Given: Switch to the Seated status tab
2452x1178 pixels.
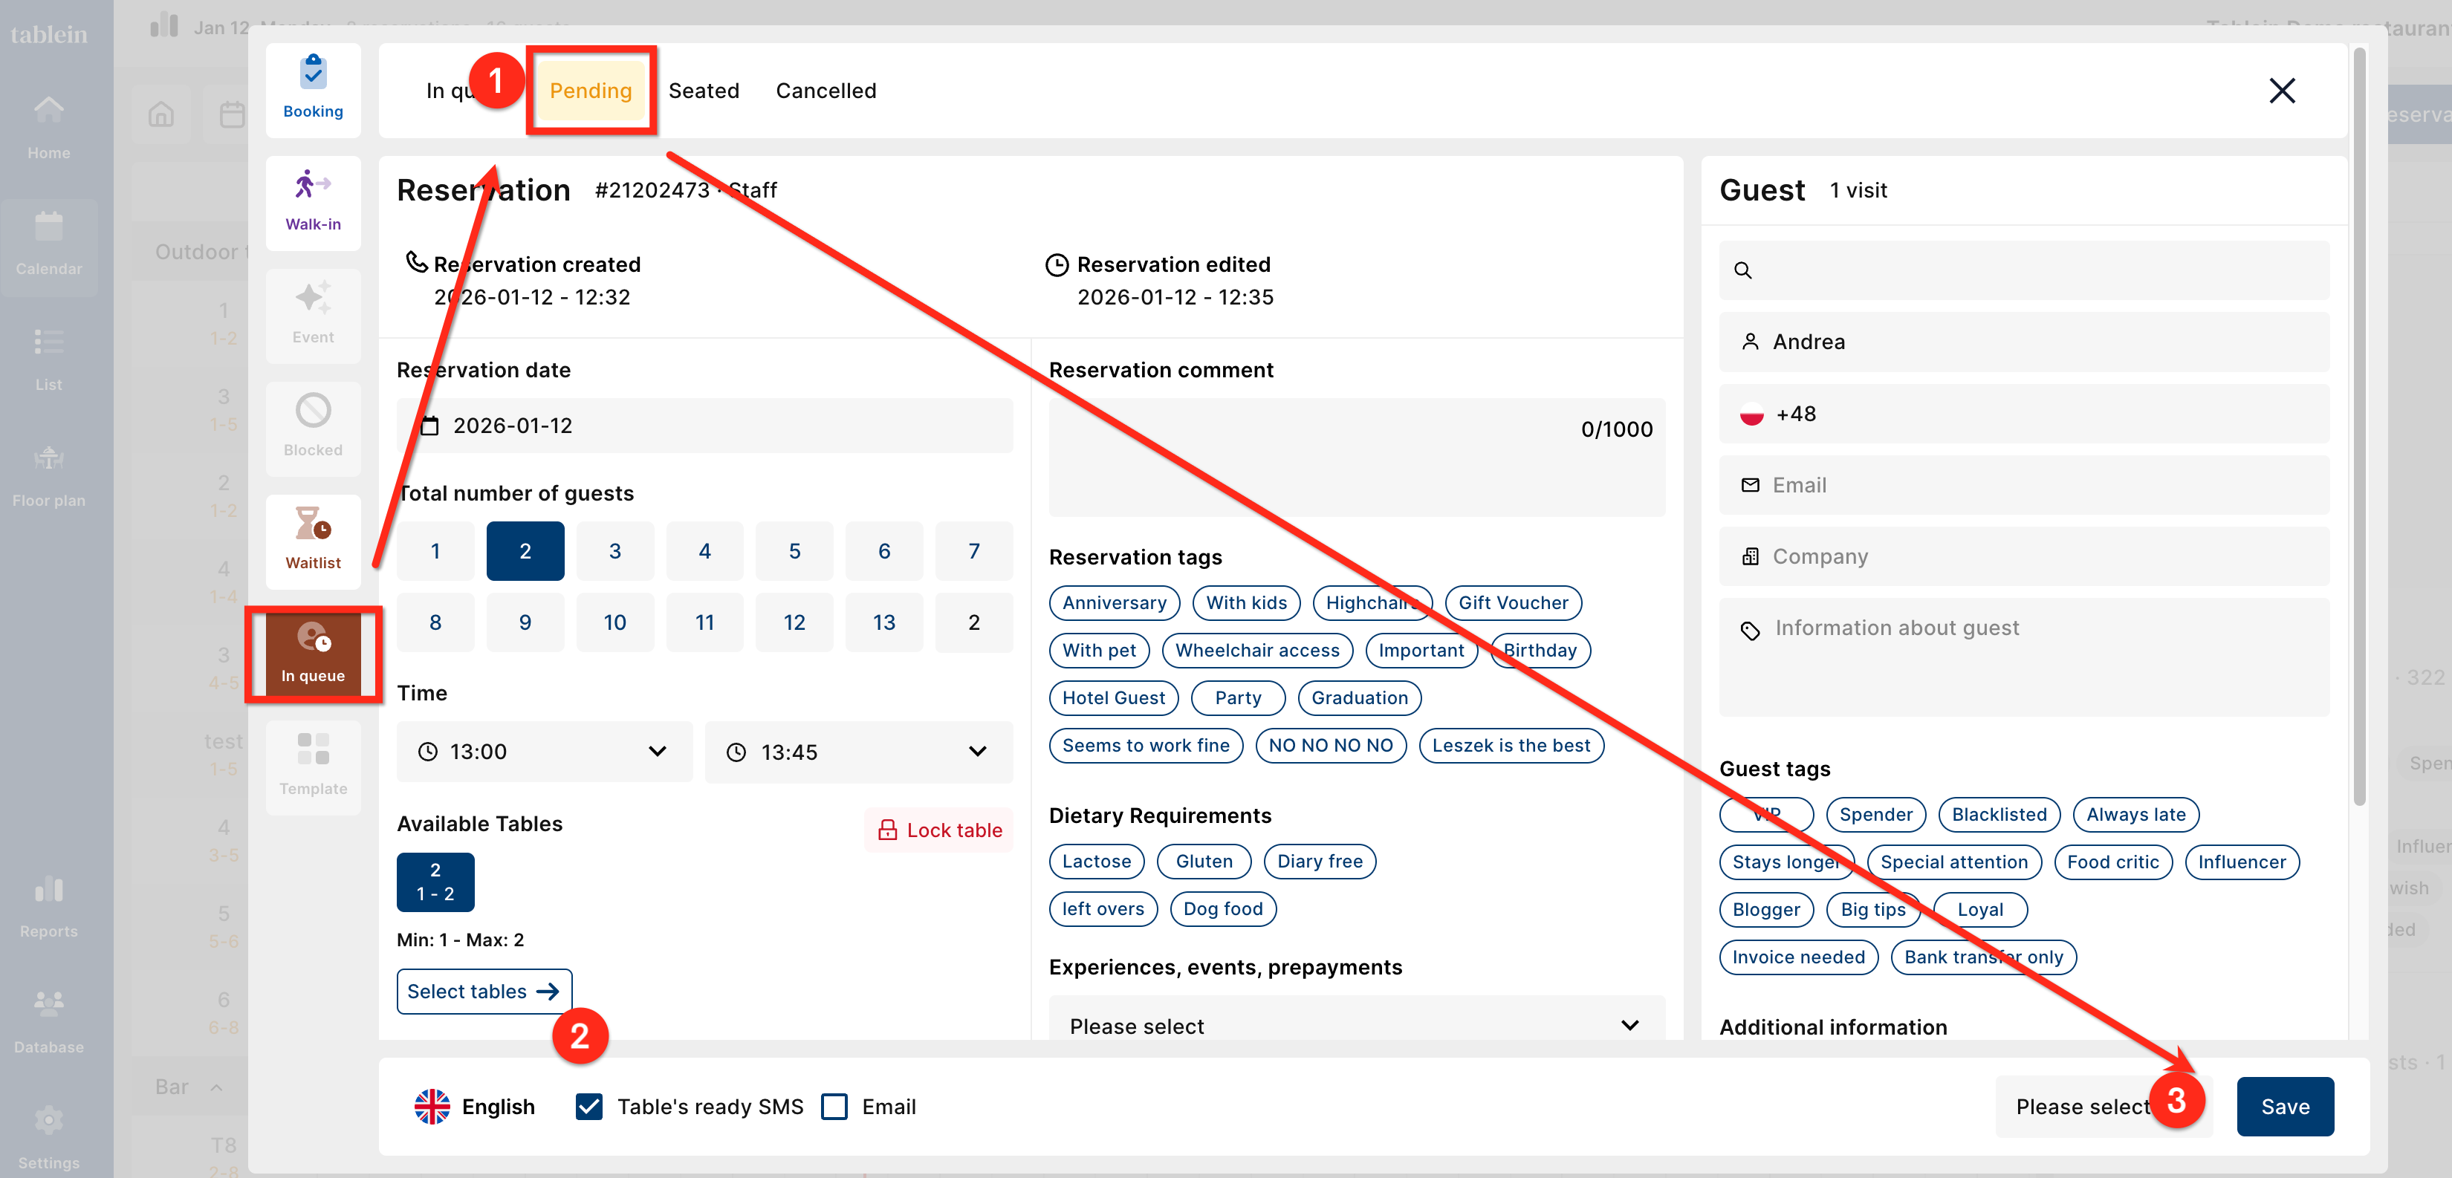Looking at the screenshot, I should (x=704, y=91).
